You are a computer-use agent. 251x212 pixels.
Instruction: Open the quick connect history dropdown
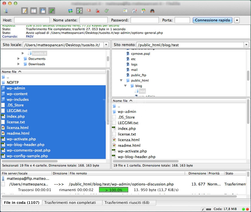point(237,20)
